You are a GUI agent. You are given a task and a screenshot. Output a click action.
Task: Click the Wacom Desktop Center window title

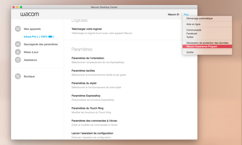point(104,7)
